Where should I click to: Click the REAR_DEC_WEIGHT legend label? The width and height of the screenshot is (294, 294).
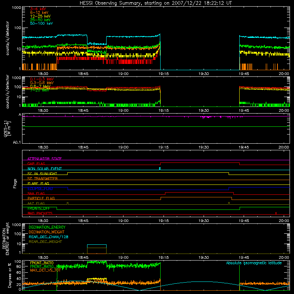(45, 242)
